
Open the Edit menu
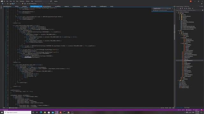7,1
